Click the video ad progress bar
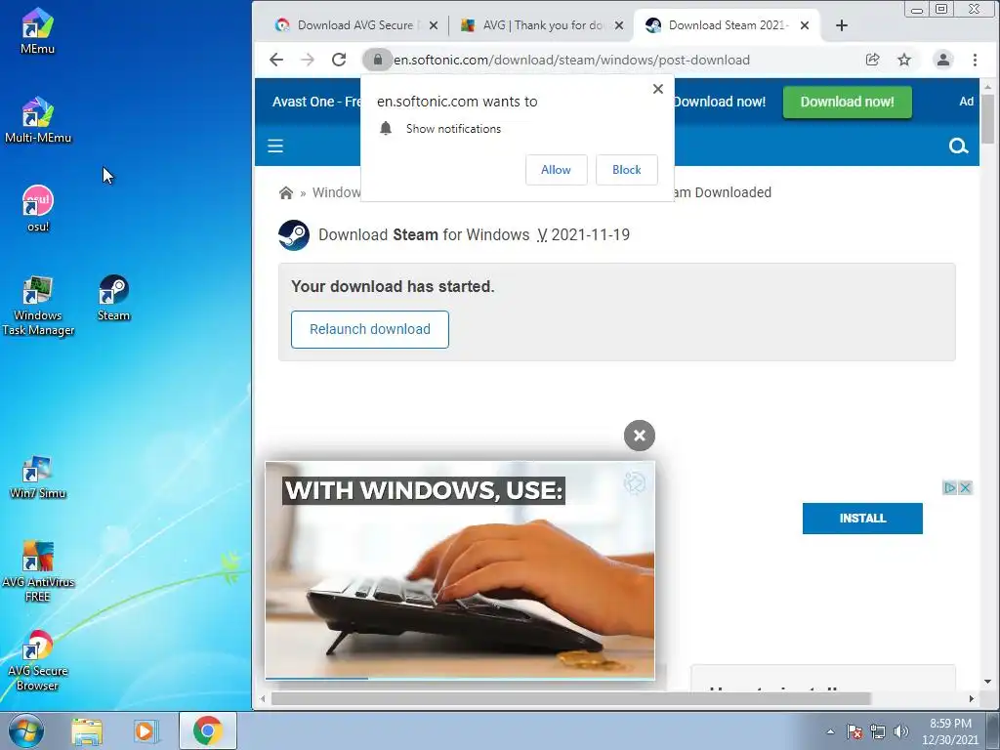This screenshot has height=750, width=1000. pos(460,678)
